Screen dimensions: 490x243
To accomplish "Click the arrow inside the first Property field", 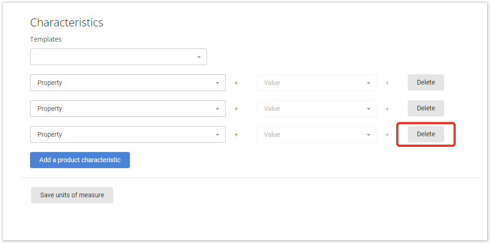I will tap(218, 83).
